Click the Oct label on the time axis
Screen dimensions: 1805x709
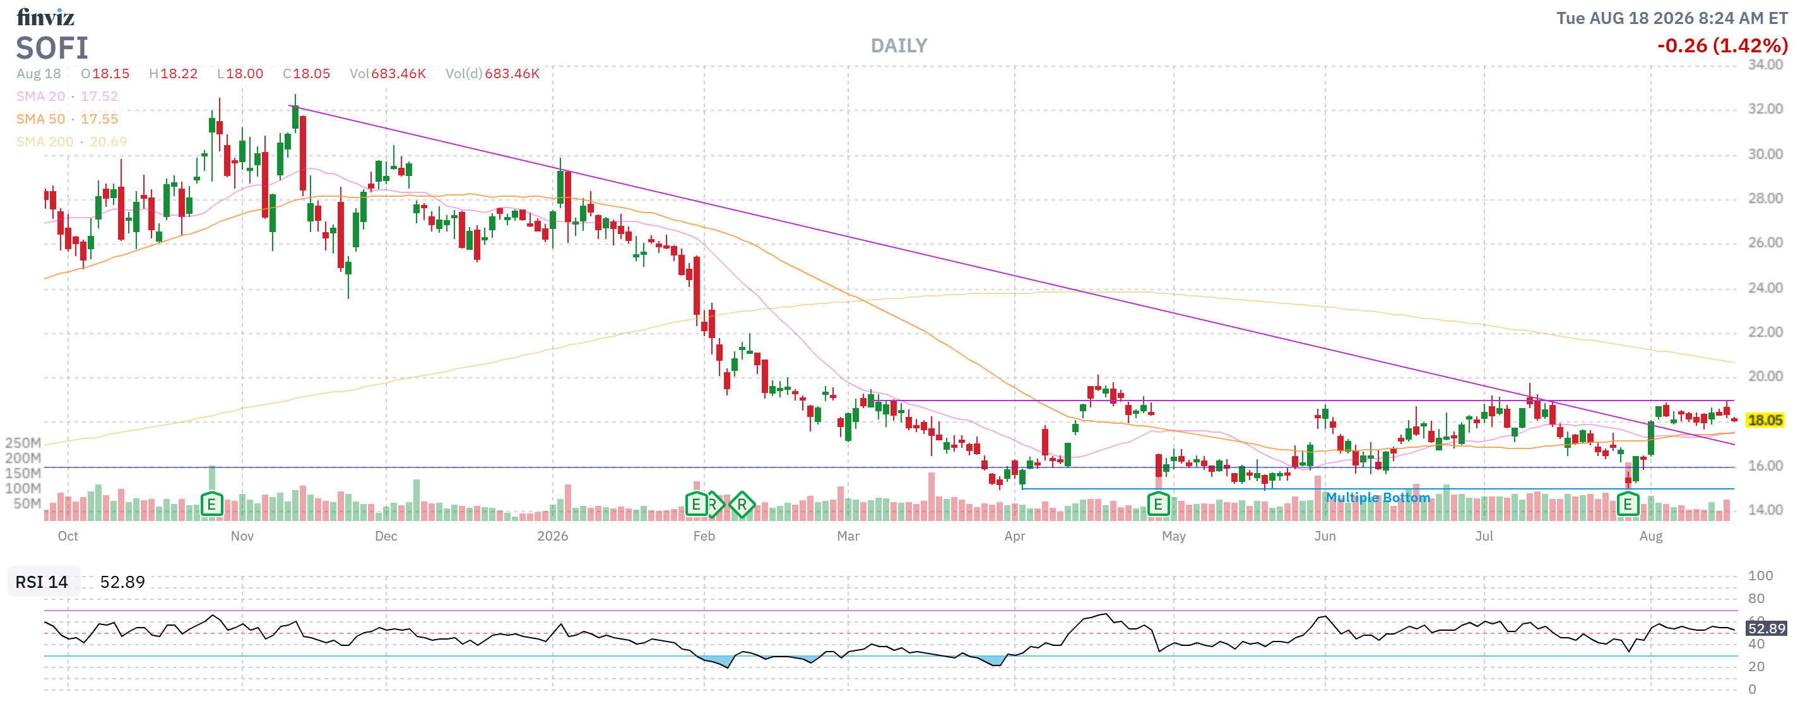[68, 536]
